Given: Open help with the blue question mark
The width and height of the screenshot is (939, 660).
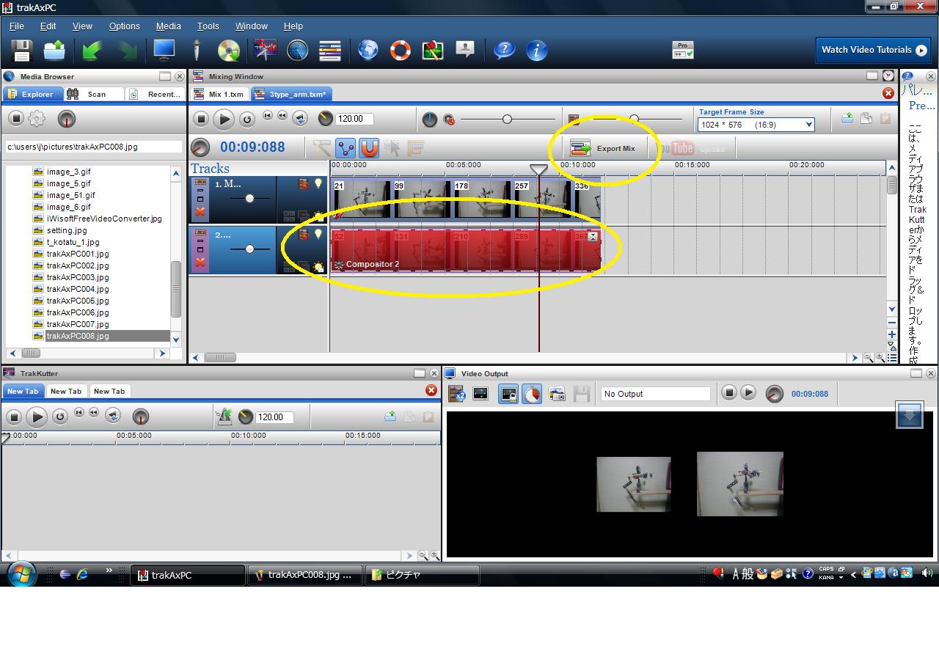Looking at the screenshot, I should tap(504, 50).
